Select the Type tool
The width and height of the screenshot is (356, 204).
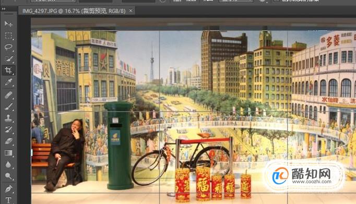click(8, 200)
